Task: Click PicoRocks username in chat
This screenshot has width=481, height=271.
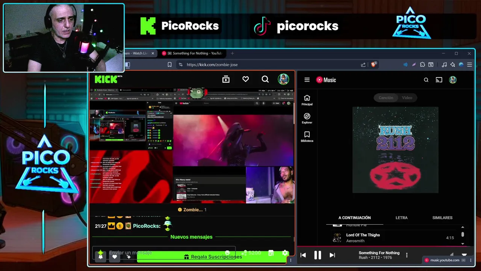Action: (x=147, y=226)
